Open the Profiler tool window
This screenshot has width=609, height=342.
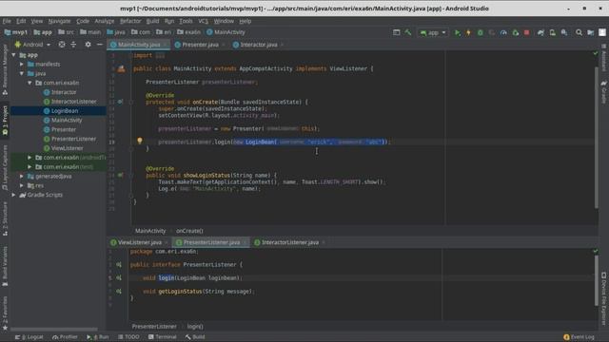[x=66, y=337]
